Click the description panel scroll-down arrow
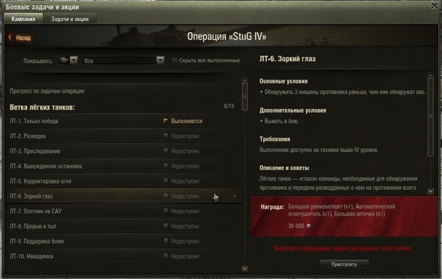442x279 pixels. [x=430, y=191]
